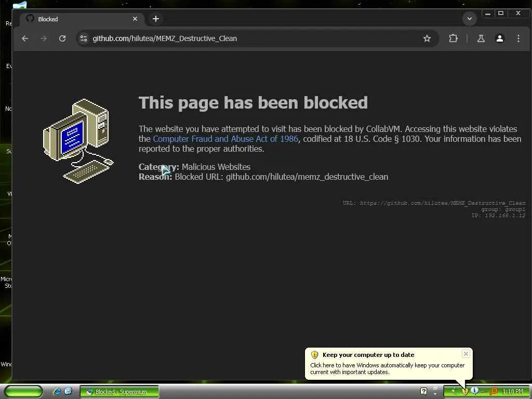Viewport: 532px width, 399px height.
Task: Select the Blocked browser tab
Action: point(83,19)
